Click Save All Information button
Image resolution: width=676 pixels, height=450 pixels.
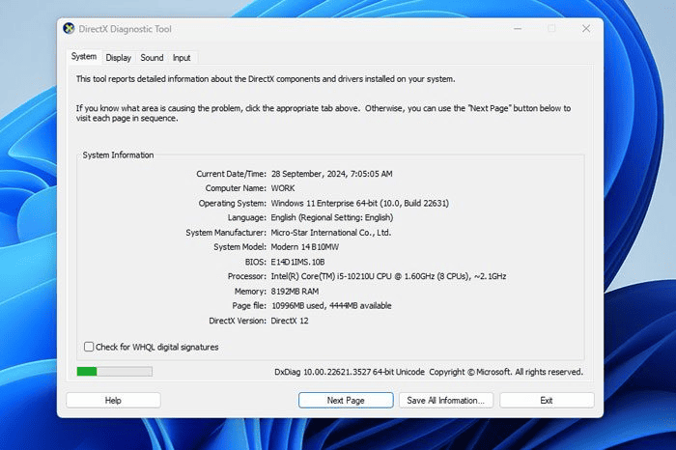446,401
